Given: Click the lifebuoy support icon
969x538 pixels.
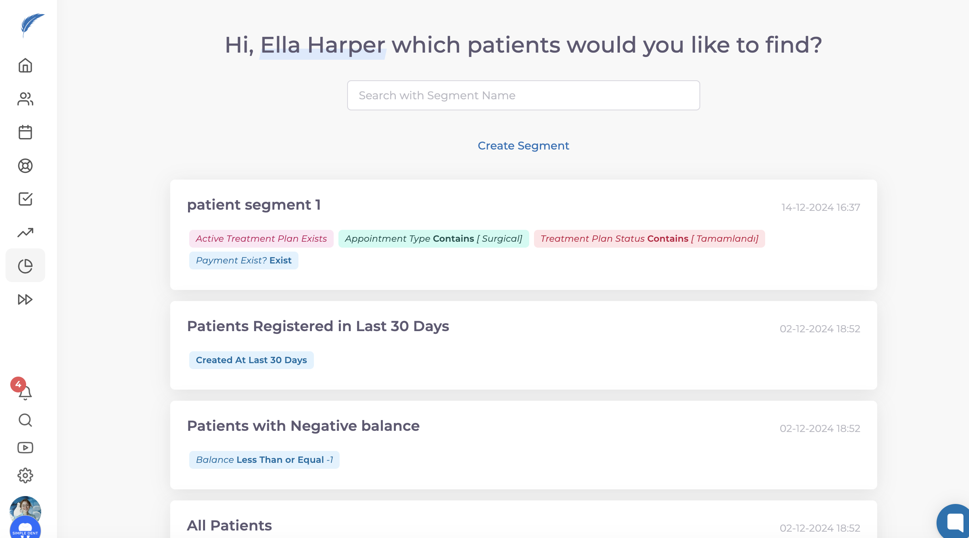Looking at the screenshot, I should tap(25, 166).
